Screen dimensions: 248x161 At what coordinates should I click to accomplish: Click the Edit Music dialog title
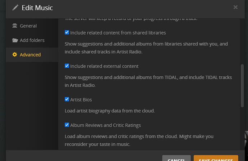point(37,8)
